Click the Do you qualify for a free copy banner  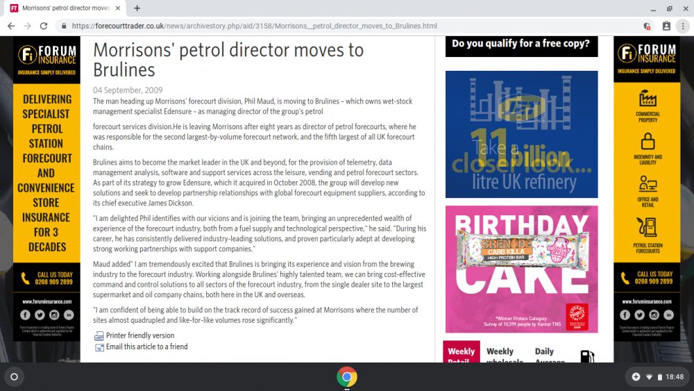(x=521, y=46)
